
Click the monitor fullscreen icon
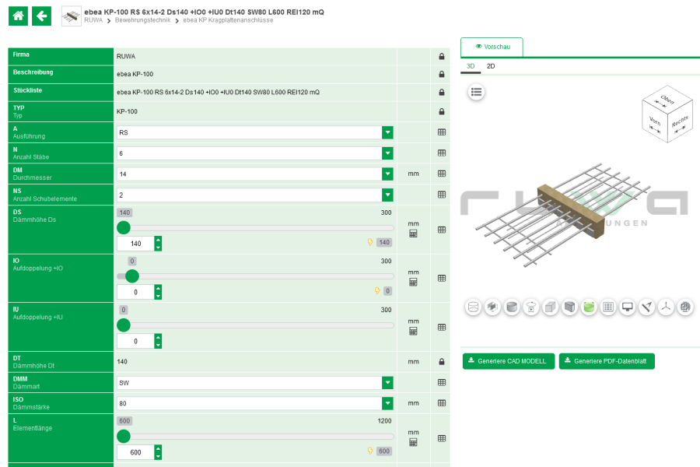[627, 307]
